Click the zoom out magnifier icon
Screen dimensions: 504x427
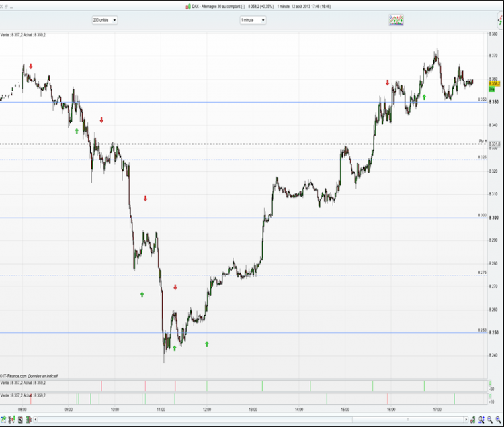tap(490, 420)
